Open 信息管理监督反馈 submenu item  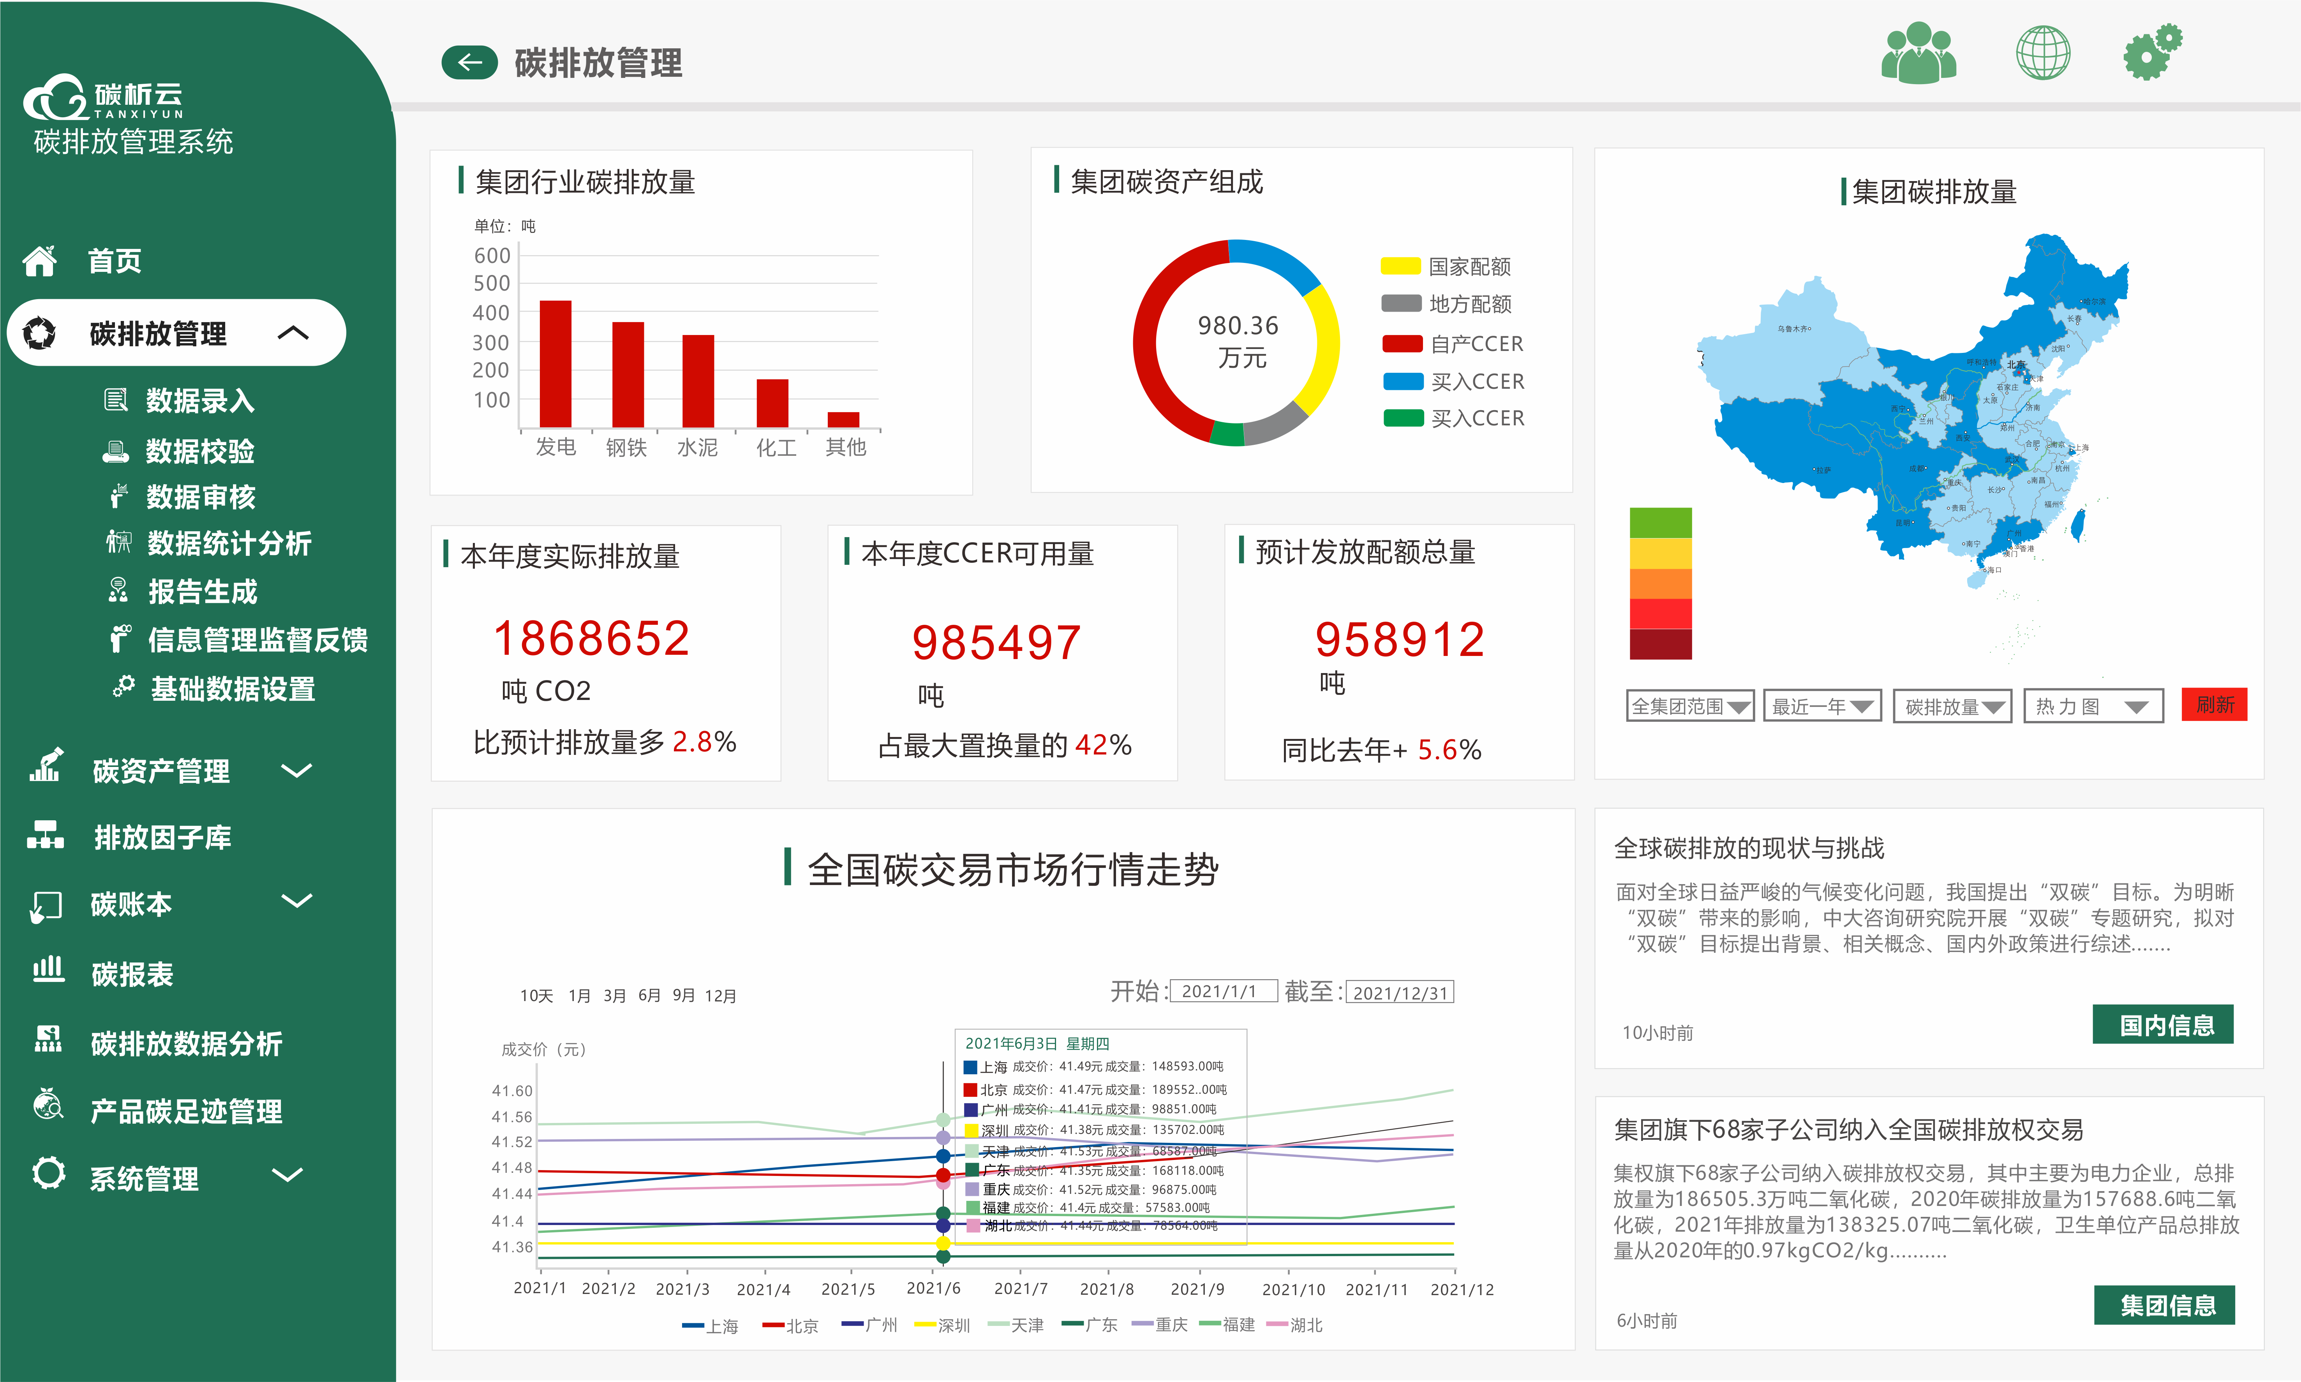pyautogui.click(x=258, y=640)
